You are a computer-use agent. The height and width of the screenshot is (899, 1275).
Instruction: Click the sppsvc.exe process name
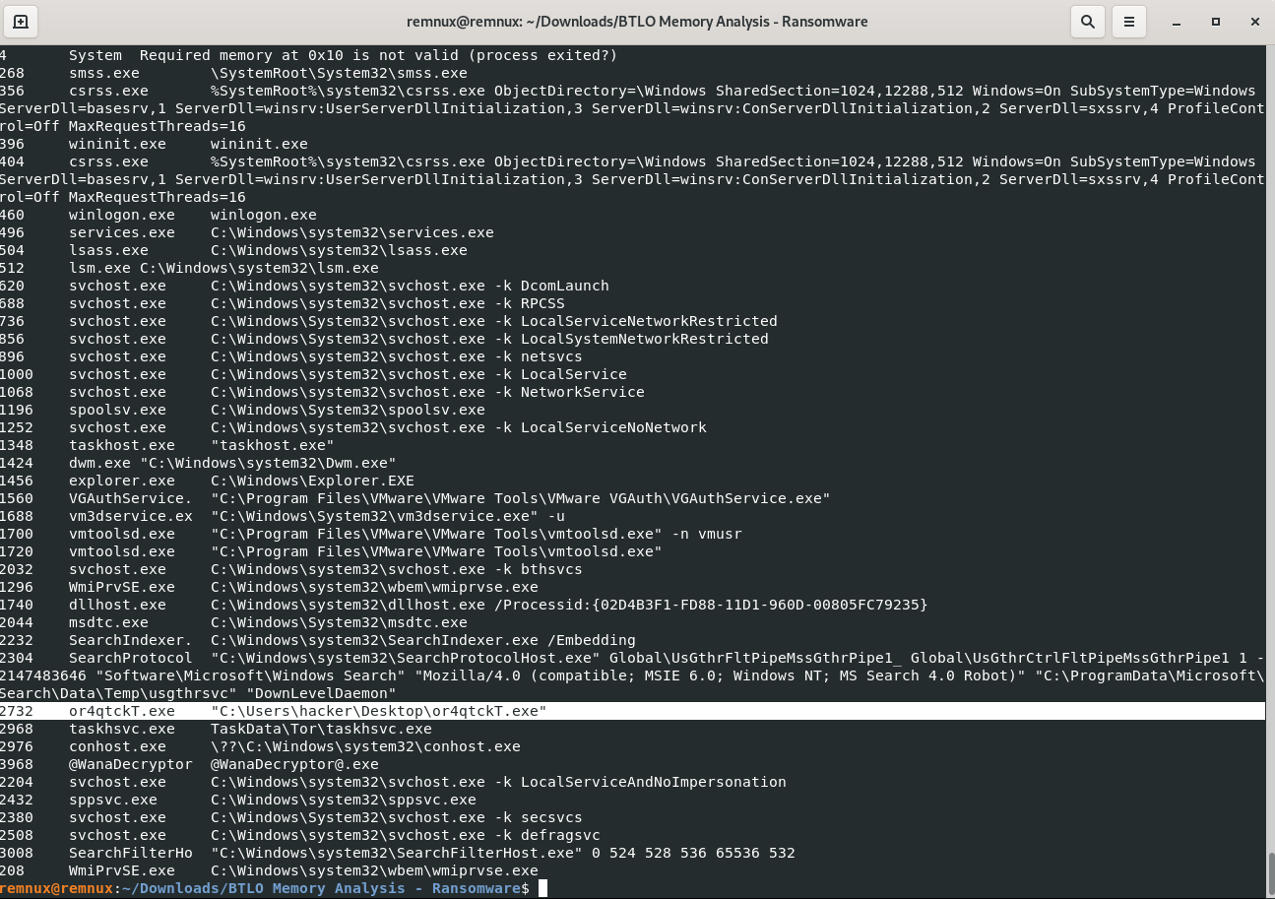tap(113, 800)
